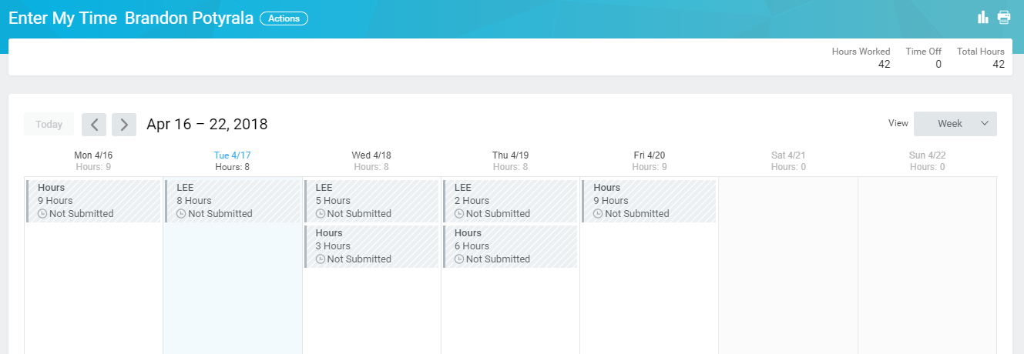Go to previous week arrow
The image size is (1024, 354).
point(94,125)
